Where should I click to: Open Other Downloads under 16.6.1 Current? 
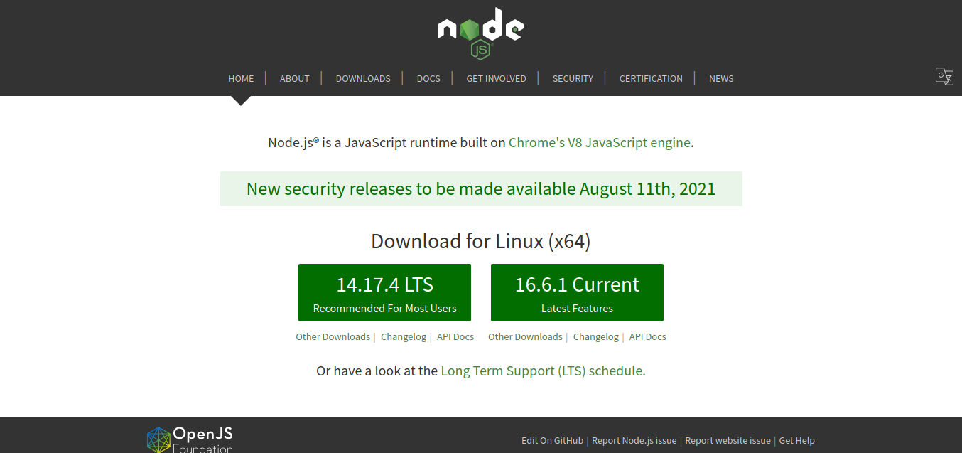pyautogui.click(x=525, y=336)
